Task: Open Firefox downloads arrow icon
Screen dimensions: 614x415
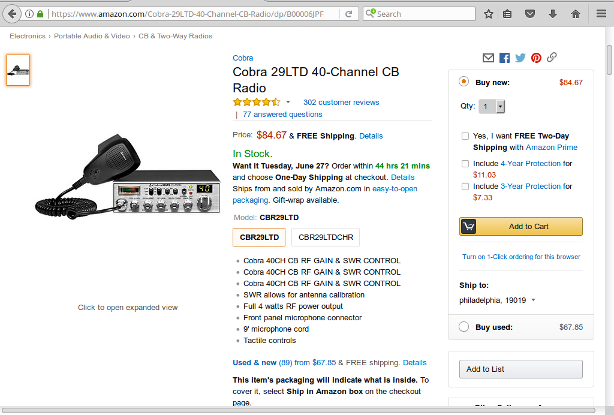Action: (x=553, y=14)
